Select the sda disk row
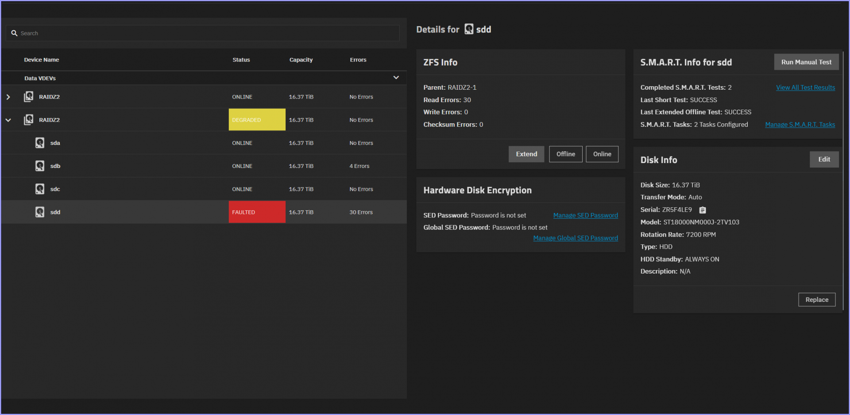The height and width of the screenshot is (415, 850). 204,143
